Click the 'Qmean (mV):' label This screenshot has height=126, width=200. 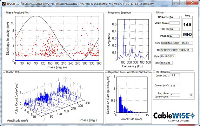pos(162,86)
